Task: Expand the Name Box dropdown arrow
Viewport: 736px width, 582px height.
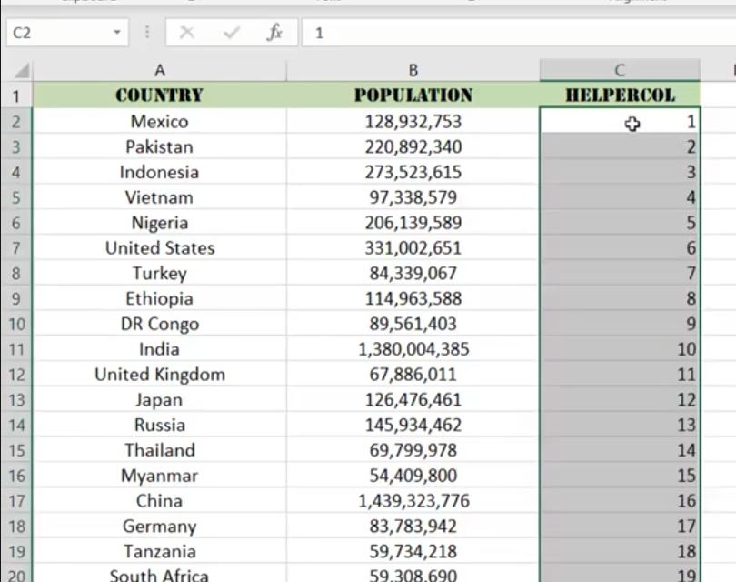Action: [x=117, y=33]
